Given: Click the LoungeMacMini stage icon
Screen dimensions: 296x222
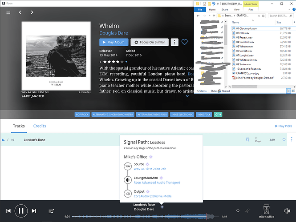Looking at the screenshot, I should point(128,180).
